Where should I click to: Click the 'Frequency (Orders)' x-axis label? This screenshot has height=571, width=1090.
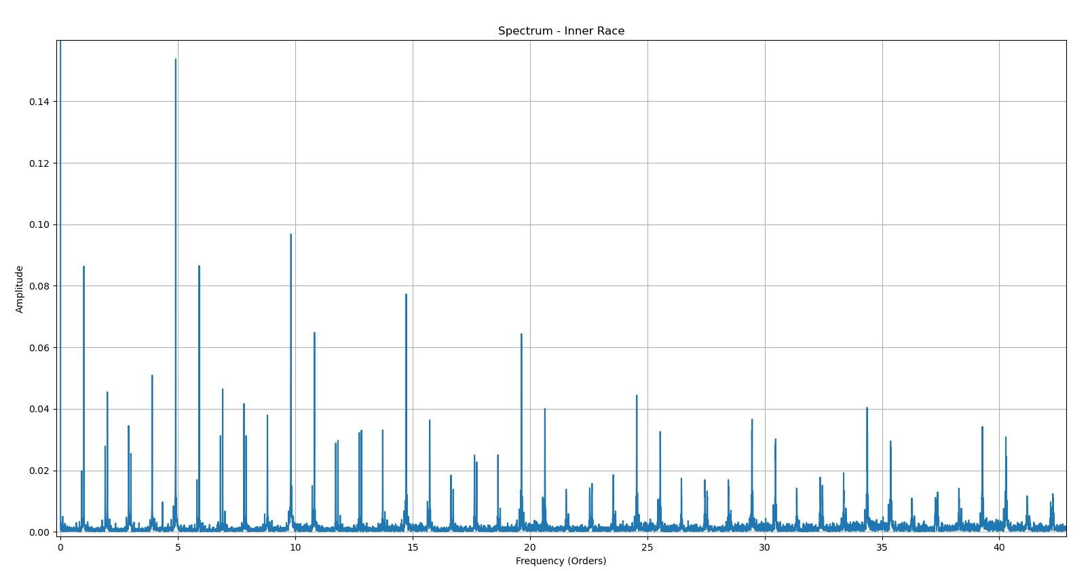tap(561, 561)
